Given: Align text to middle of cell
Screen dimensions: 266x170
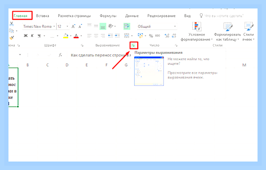Looking at the screenshot, I should 96,26.
